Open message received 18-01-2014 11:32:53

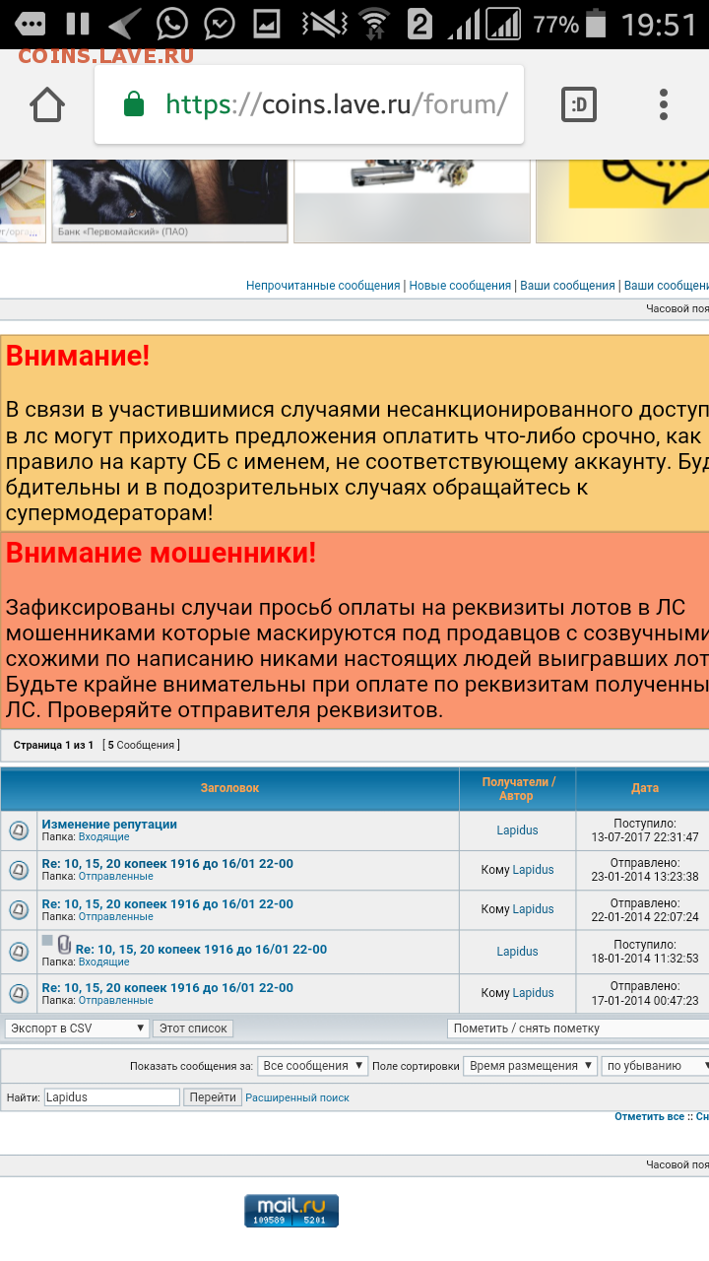click(201, 949)
